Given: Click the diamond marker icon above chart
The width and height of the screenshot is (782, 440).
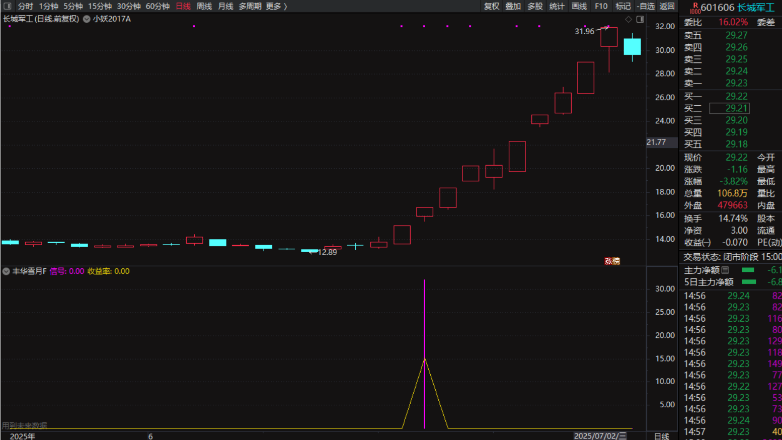Looking at the screenshot, I should click(x=629, y=19).
